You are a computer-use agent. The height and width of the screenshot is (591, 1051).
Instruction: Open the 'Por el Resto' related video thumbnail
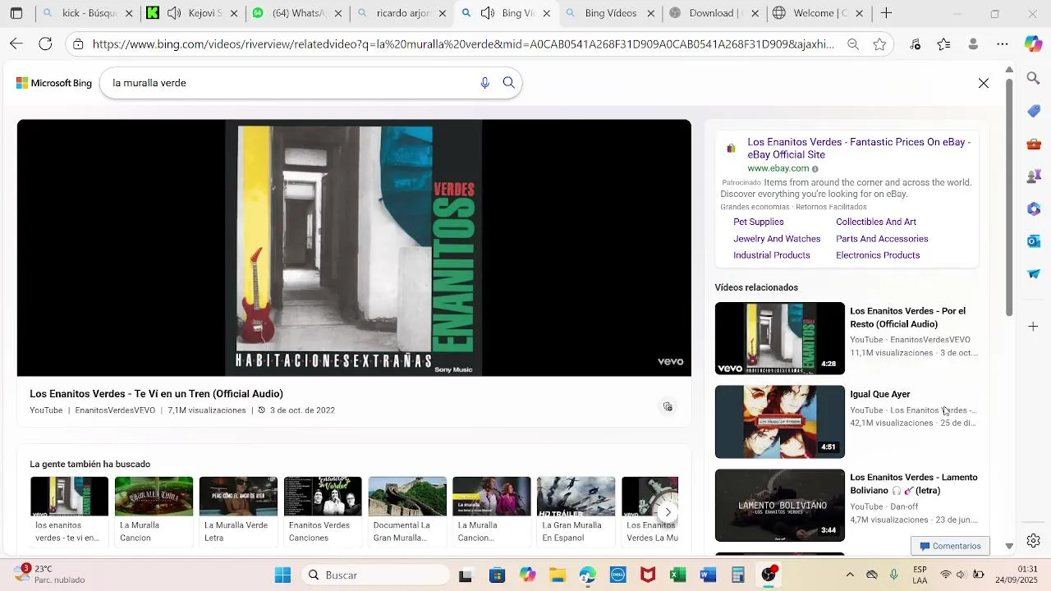(x=779, y=338)
